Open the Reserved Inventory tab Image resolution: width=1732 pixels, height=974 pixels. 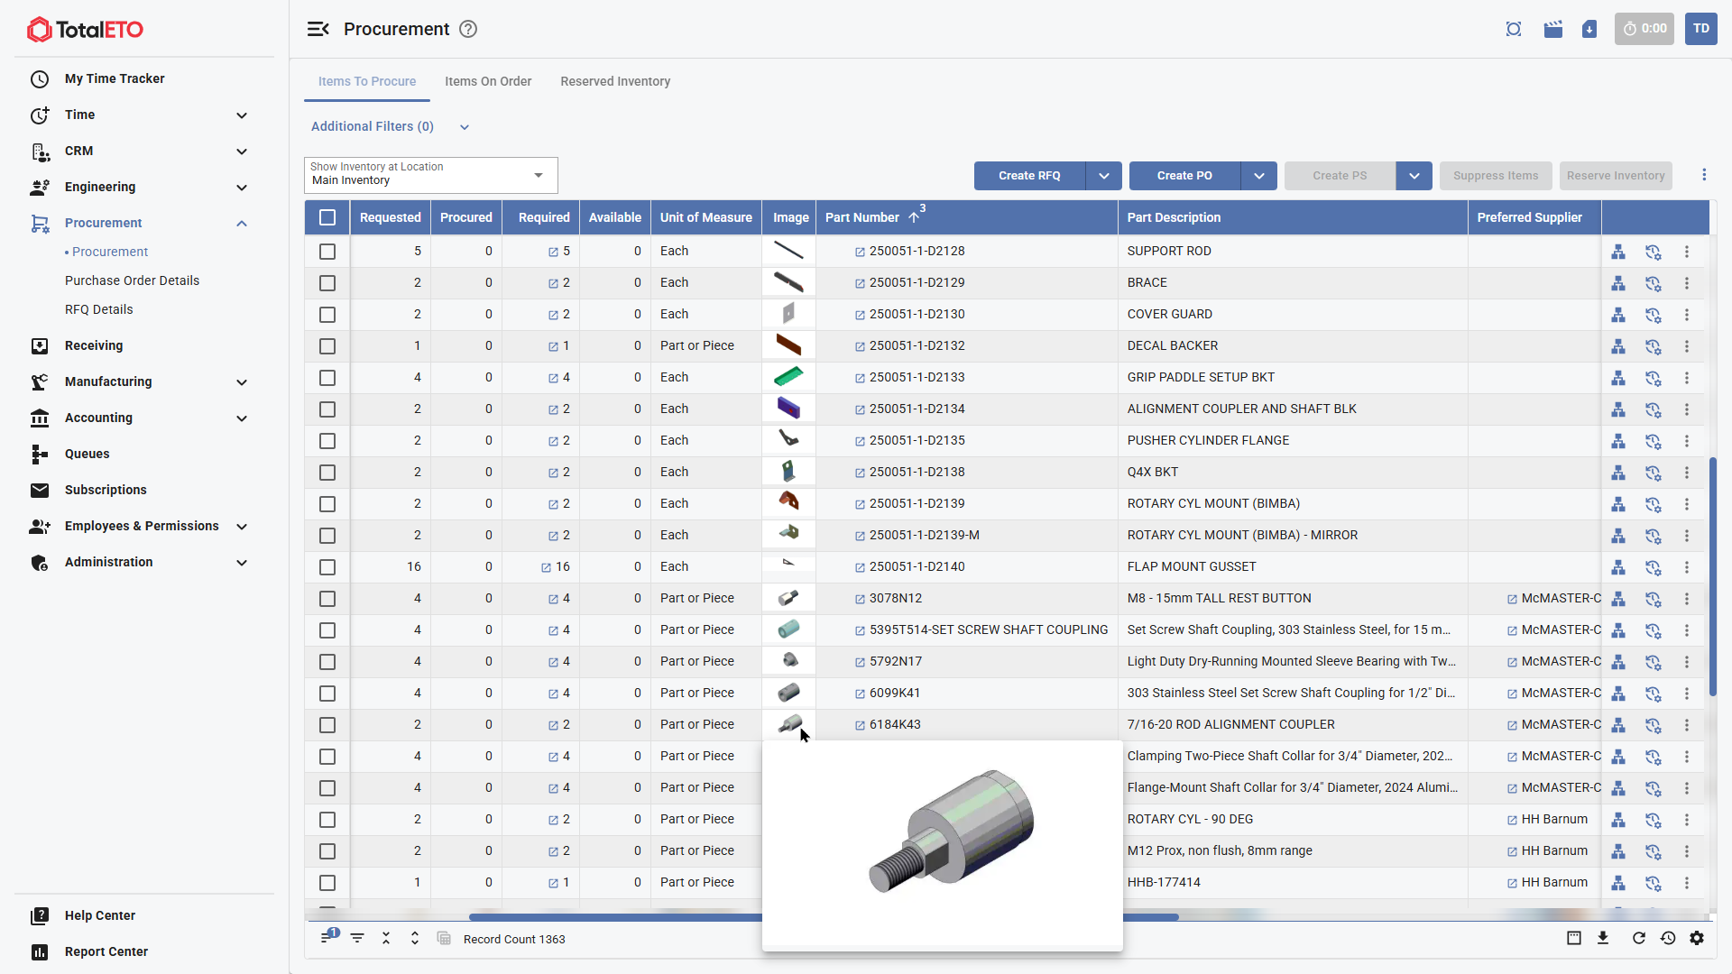click(x=615, y=81)
